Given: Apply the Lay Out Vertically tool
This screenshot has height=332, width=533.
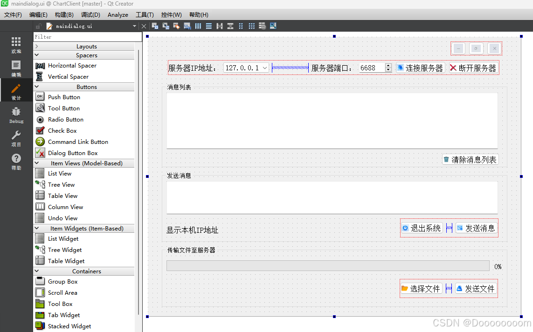Looking at the screenshot, I should (x=208, y=26).
